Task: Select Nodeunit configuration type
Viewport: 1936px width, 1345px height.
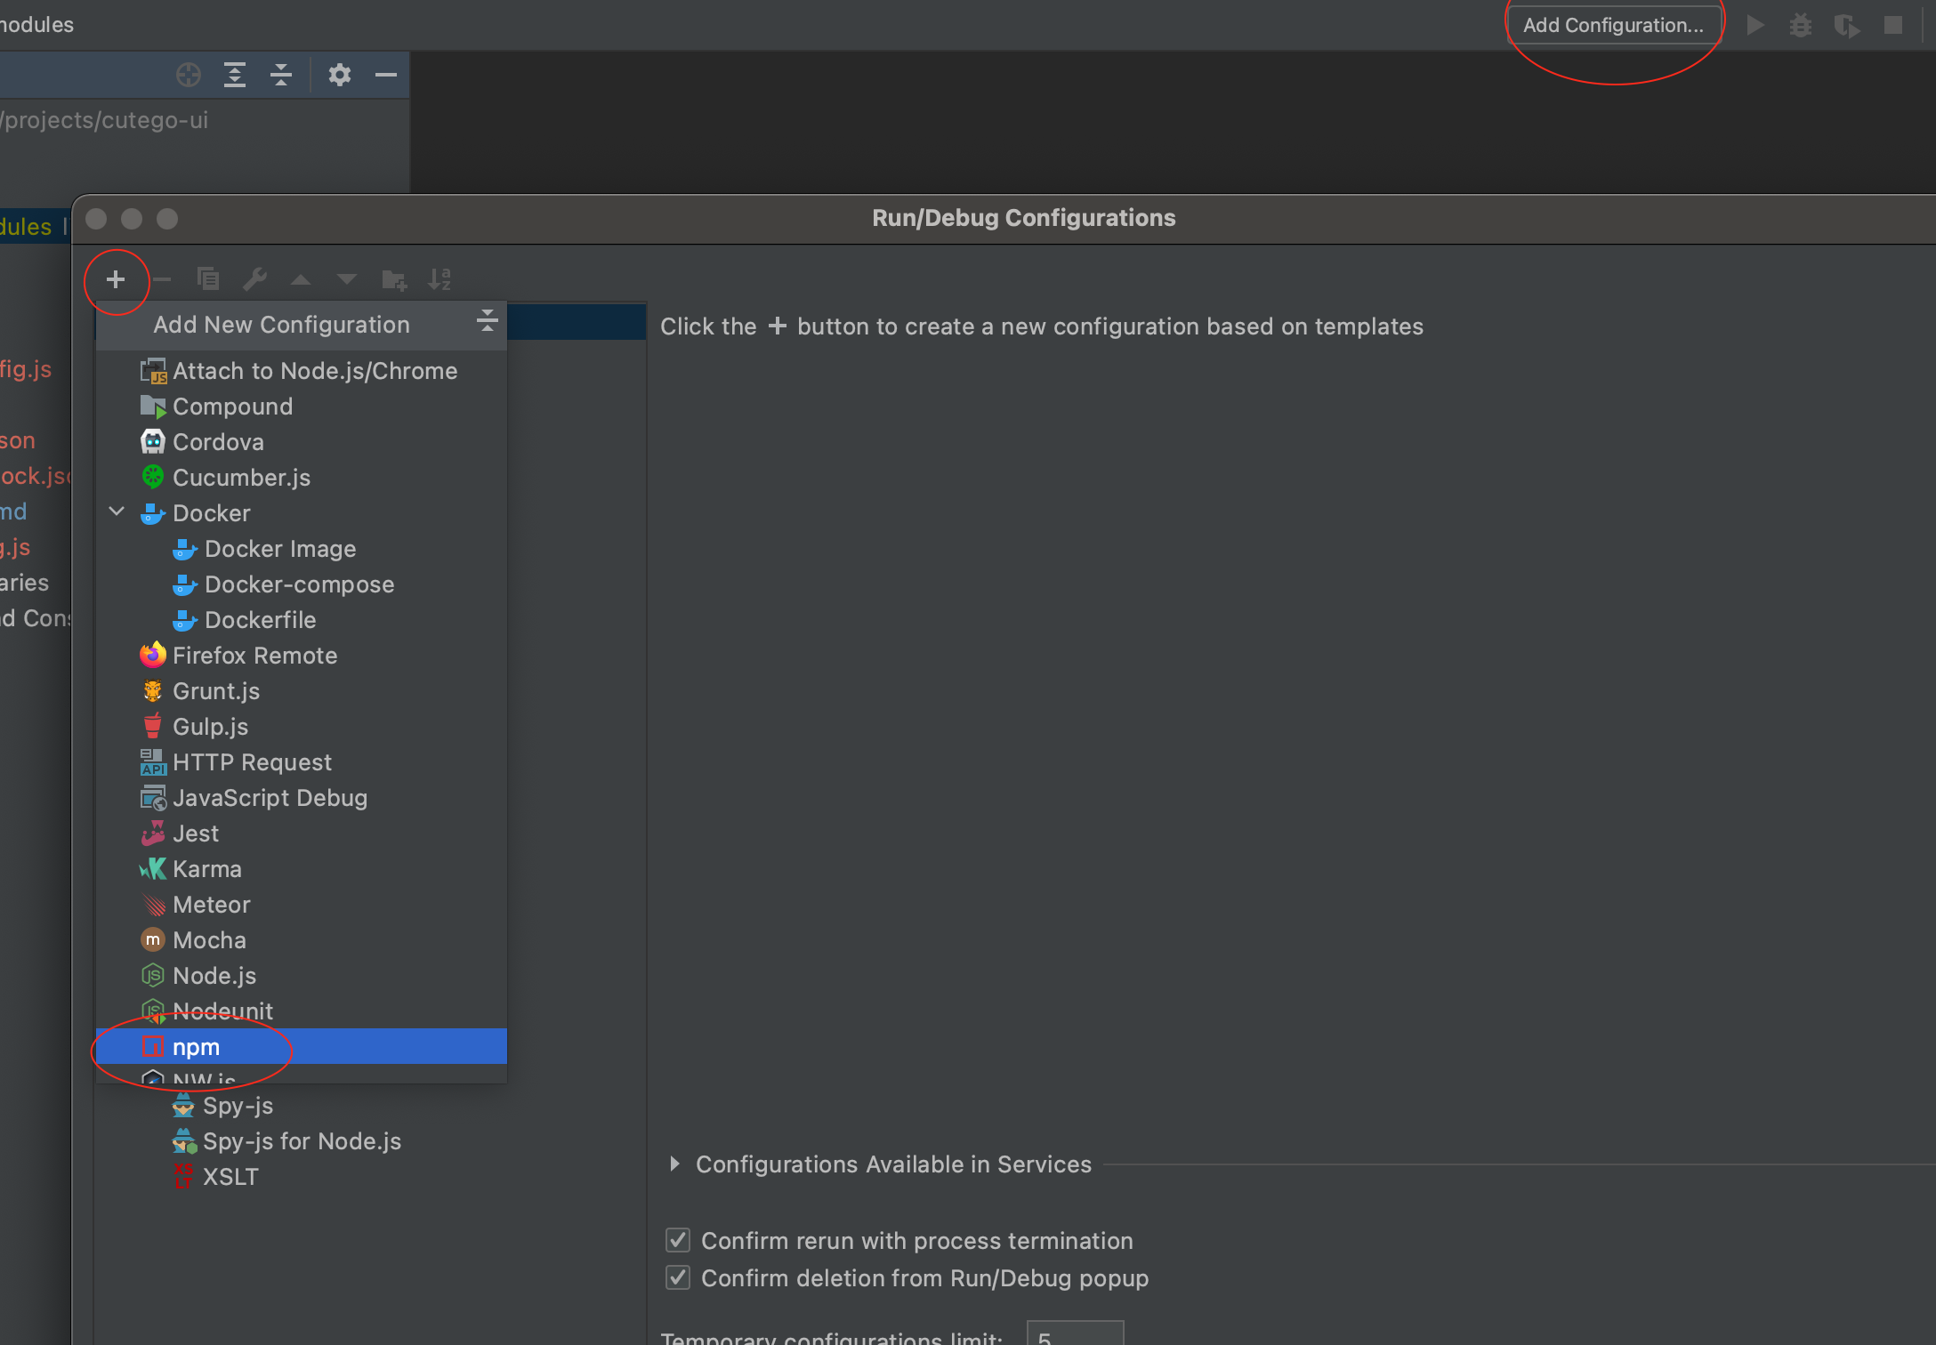Action: (x=302, y=1011)
